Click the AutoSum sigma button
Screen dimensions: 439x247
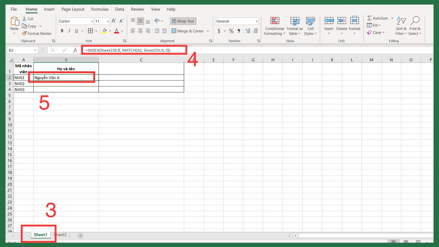pos(378,18)
